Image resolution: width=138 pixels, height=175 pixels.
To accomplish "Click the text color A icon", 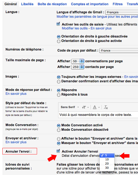I will [x=96, y=107].
